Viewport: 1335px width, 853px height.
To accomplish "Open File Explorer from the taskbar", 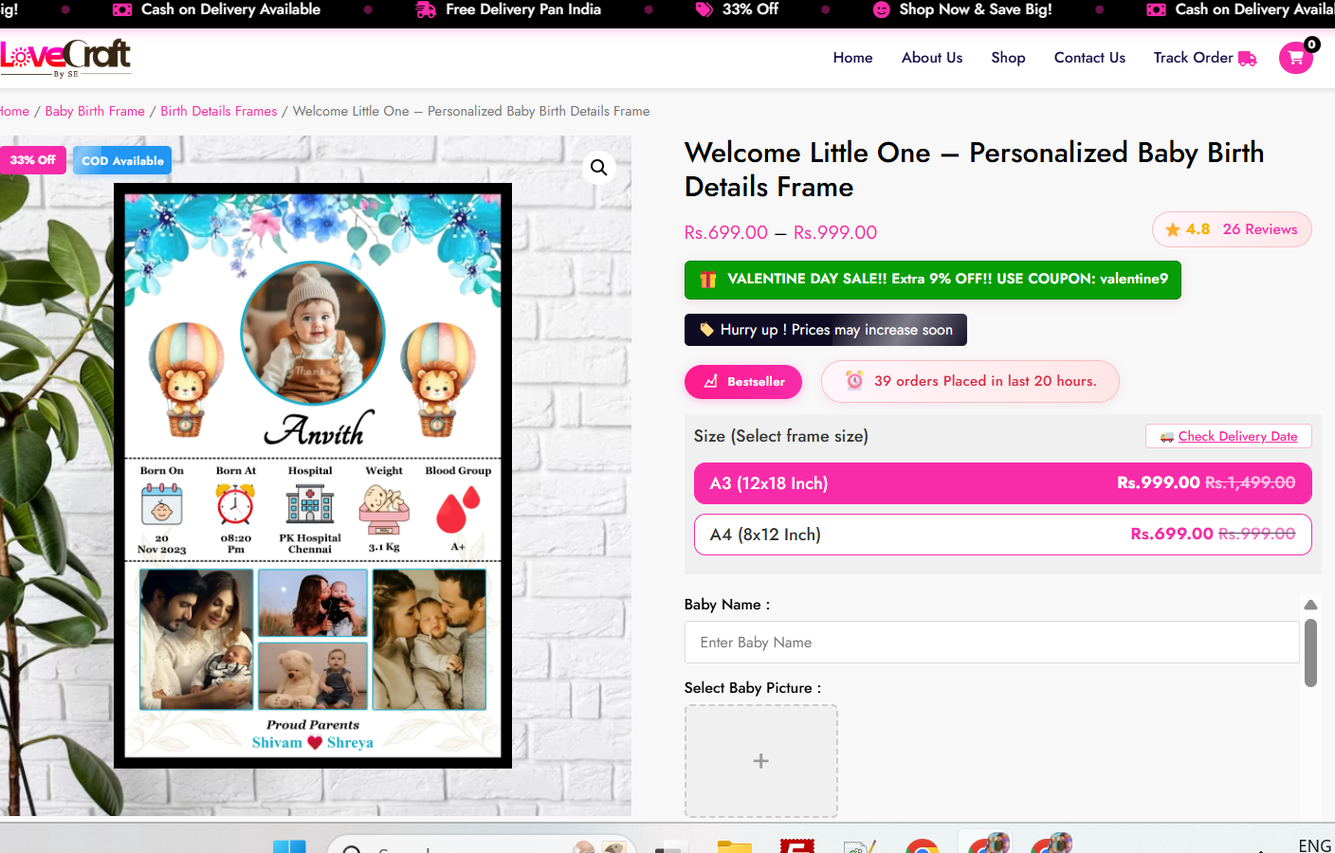I will [x=734, y=846].
